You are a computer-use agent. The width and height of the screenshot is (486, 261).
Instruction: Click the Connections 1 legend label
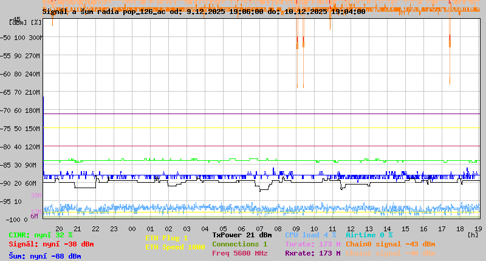click(x=239, y=244)
